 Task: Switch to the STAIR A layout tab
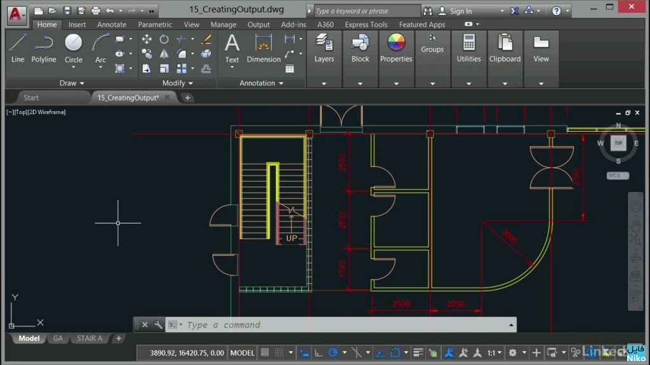pos(90,338)
